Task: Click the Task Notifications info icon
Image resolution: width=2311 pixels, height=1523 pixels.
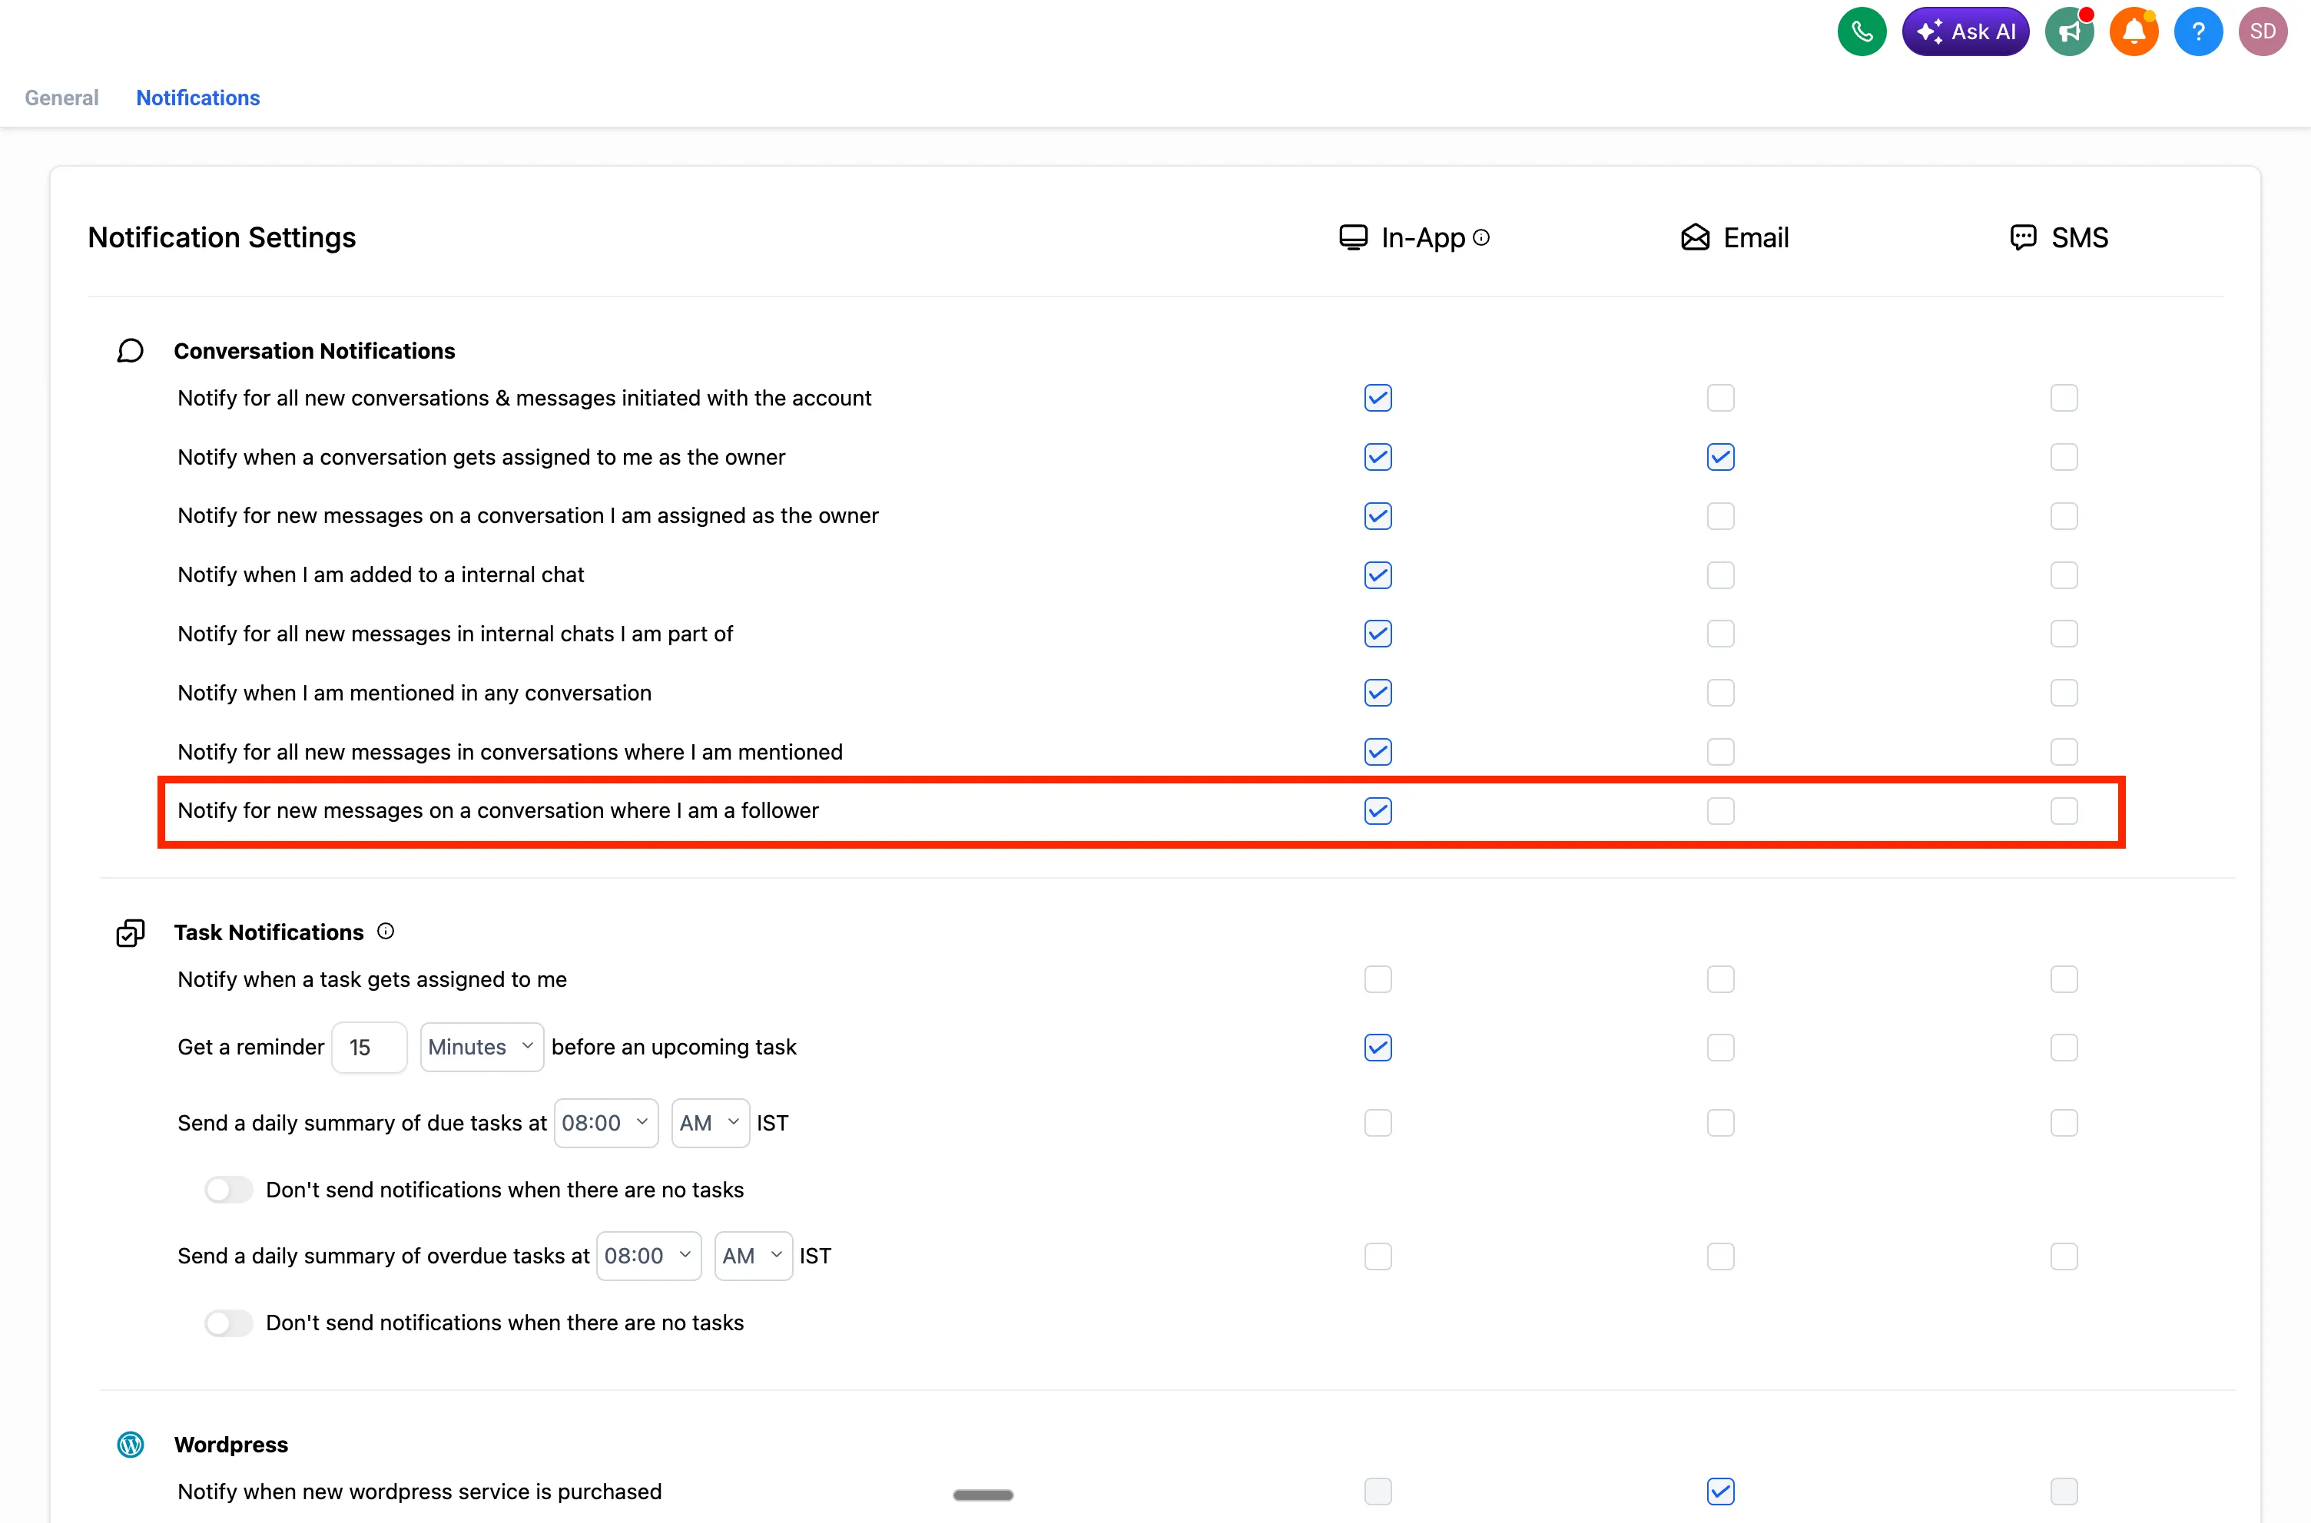Action: point(386,931)
